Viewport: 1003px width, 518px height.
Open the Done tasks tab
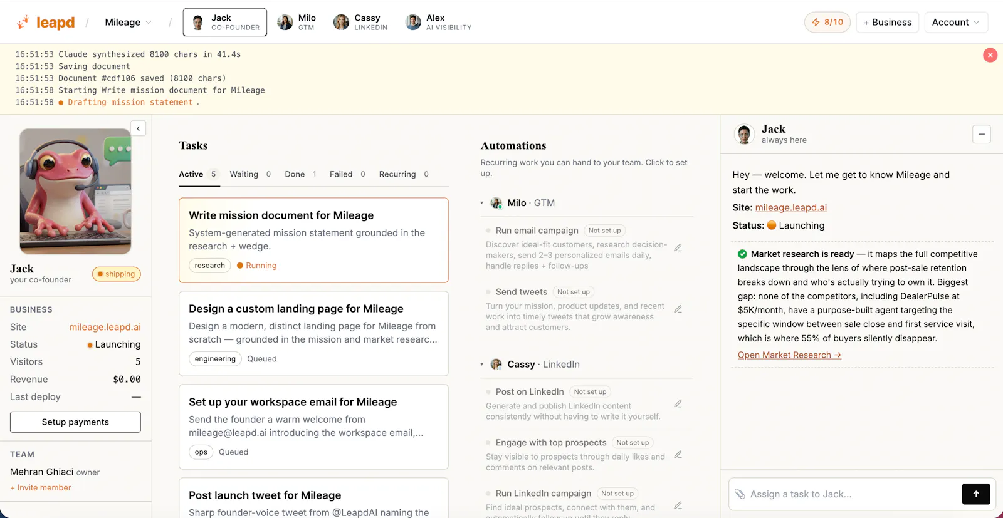(301, 174)
